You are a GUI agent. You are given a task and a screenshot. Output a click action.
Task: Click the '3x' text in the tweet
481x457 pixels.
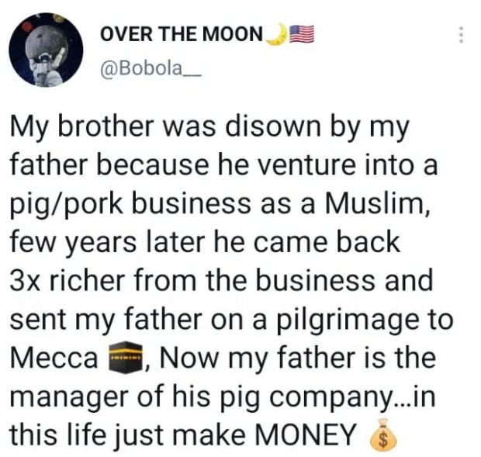tap(26, 282)
